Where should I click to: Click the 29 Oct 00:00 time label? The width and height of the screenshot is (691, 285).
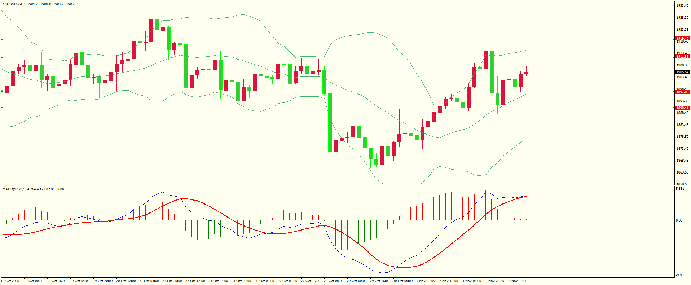(x=357, y=281)
